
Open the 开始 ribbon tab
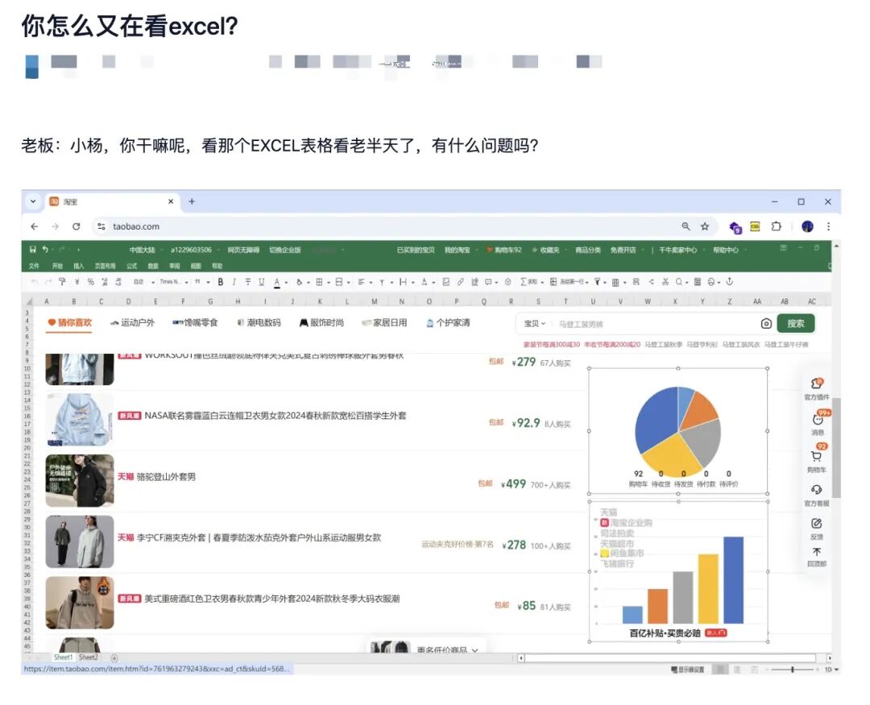coord(57,266)
